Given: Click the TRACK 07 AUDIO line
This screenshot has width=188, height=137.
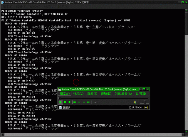Looking at the screenshot, I should pyautogui.click(x=16, y=122).
